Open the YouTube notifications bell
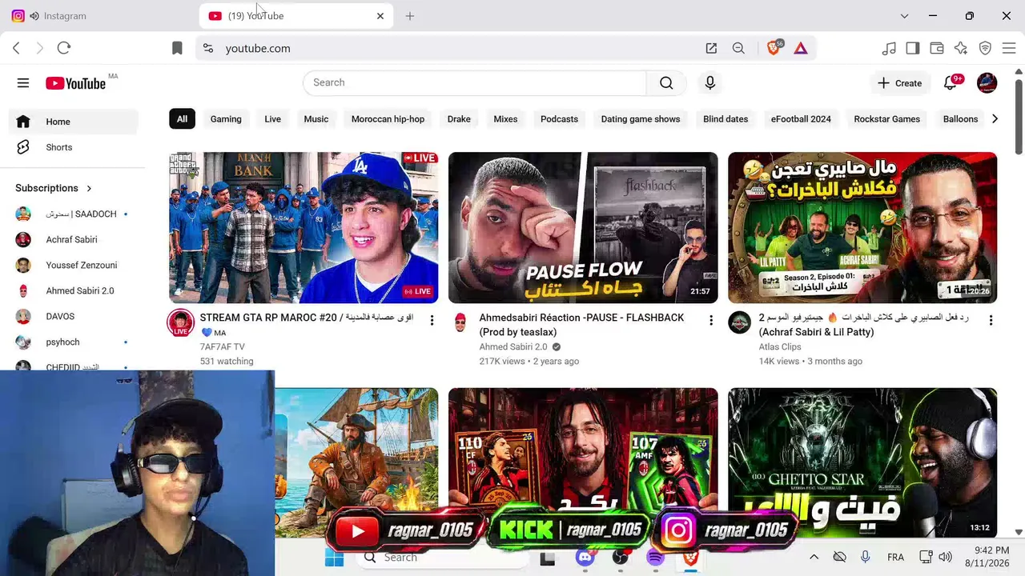 tap(951, 83)
